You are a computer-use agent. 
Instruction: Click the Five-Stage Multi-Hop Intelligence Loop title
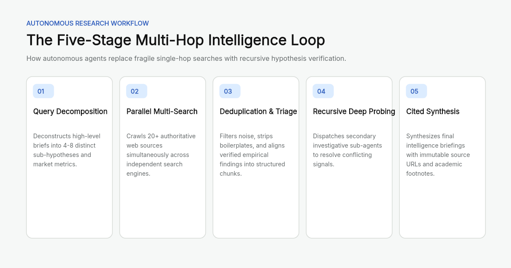point(175,40)
